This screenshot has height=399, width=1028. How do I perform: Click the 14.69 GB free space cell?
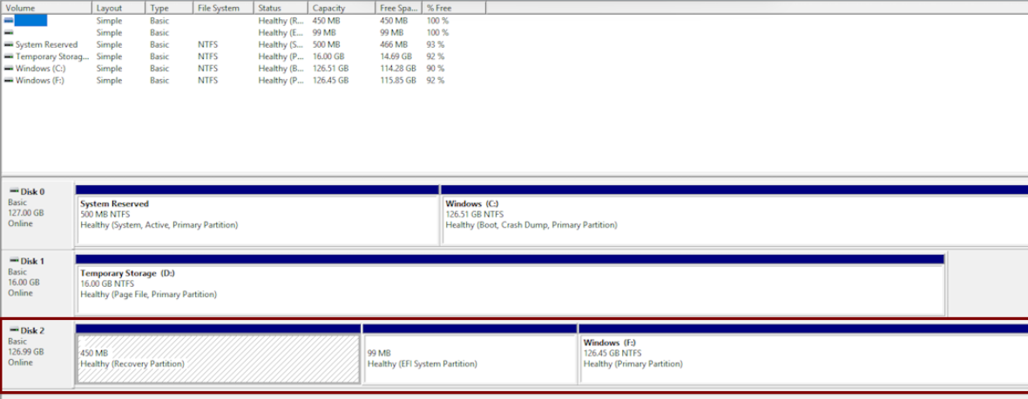click(x=396, y=57)
